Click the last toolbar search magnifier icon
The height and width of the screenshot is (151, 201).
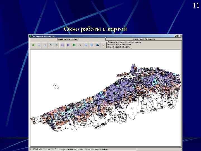[104, 45]
